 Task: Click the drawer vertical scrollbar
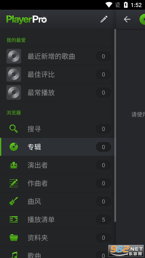click(x=115, y=125)
